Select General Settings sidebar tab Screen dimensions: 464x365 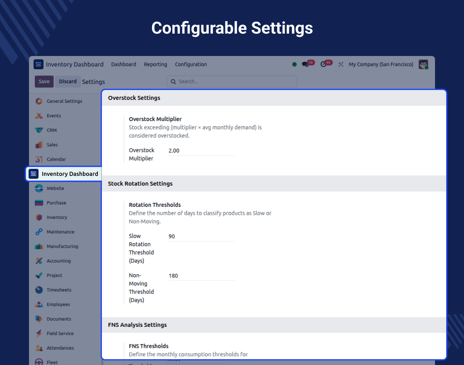[x=65, y=101]
